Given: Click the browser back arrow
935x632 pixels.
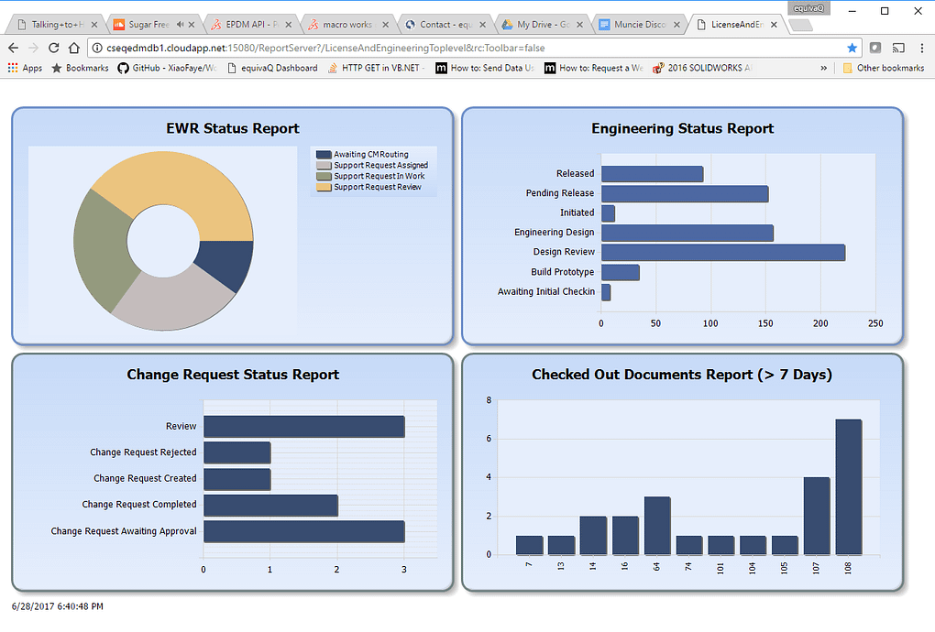Looking at the screenshot, I should pos(13,48).
